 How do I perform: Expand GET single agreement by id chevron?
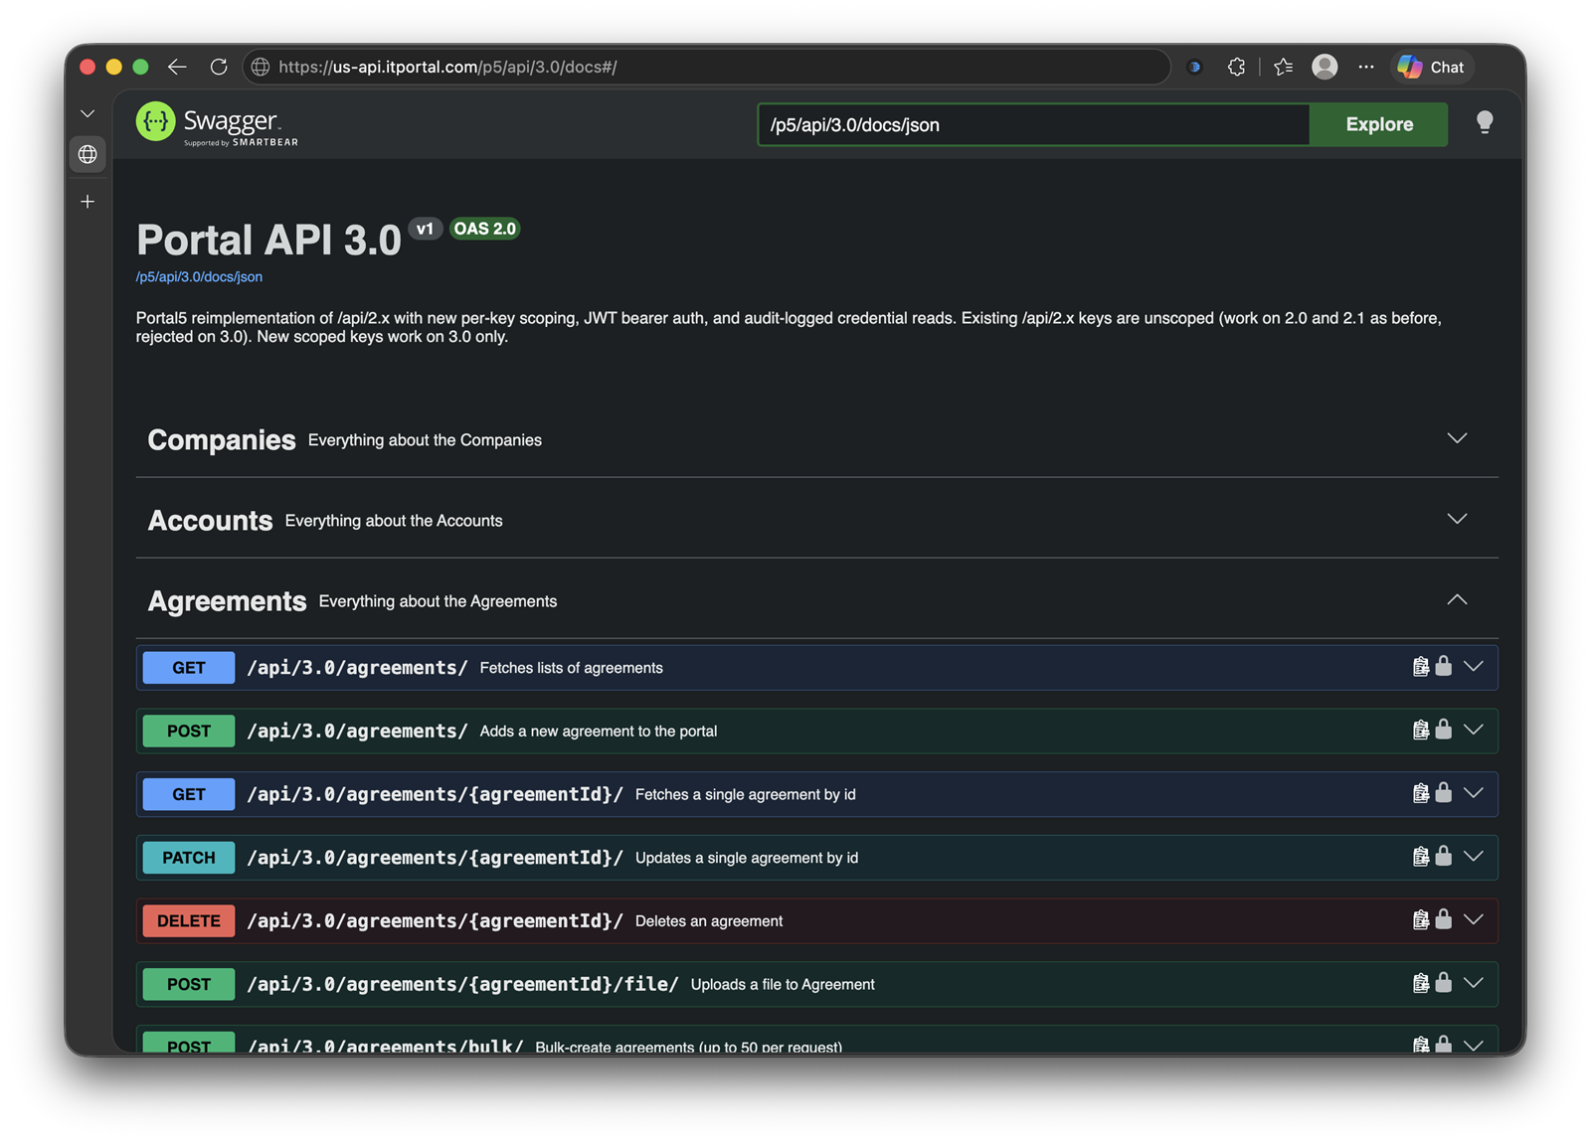(x=1473, y=793)
